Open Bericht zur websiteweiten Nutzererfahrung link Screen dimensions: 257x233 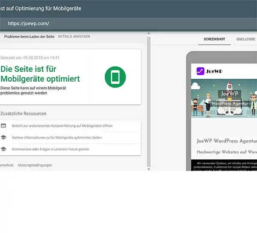pos(62,126)
